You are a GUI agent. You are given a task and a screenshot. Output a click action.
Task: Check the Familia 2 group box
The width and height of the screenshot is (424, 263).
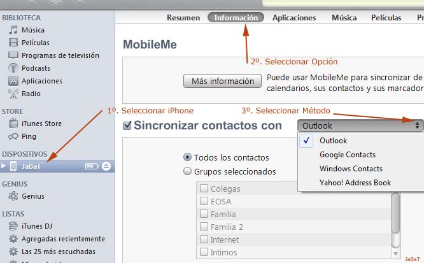coord(204,227)
